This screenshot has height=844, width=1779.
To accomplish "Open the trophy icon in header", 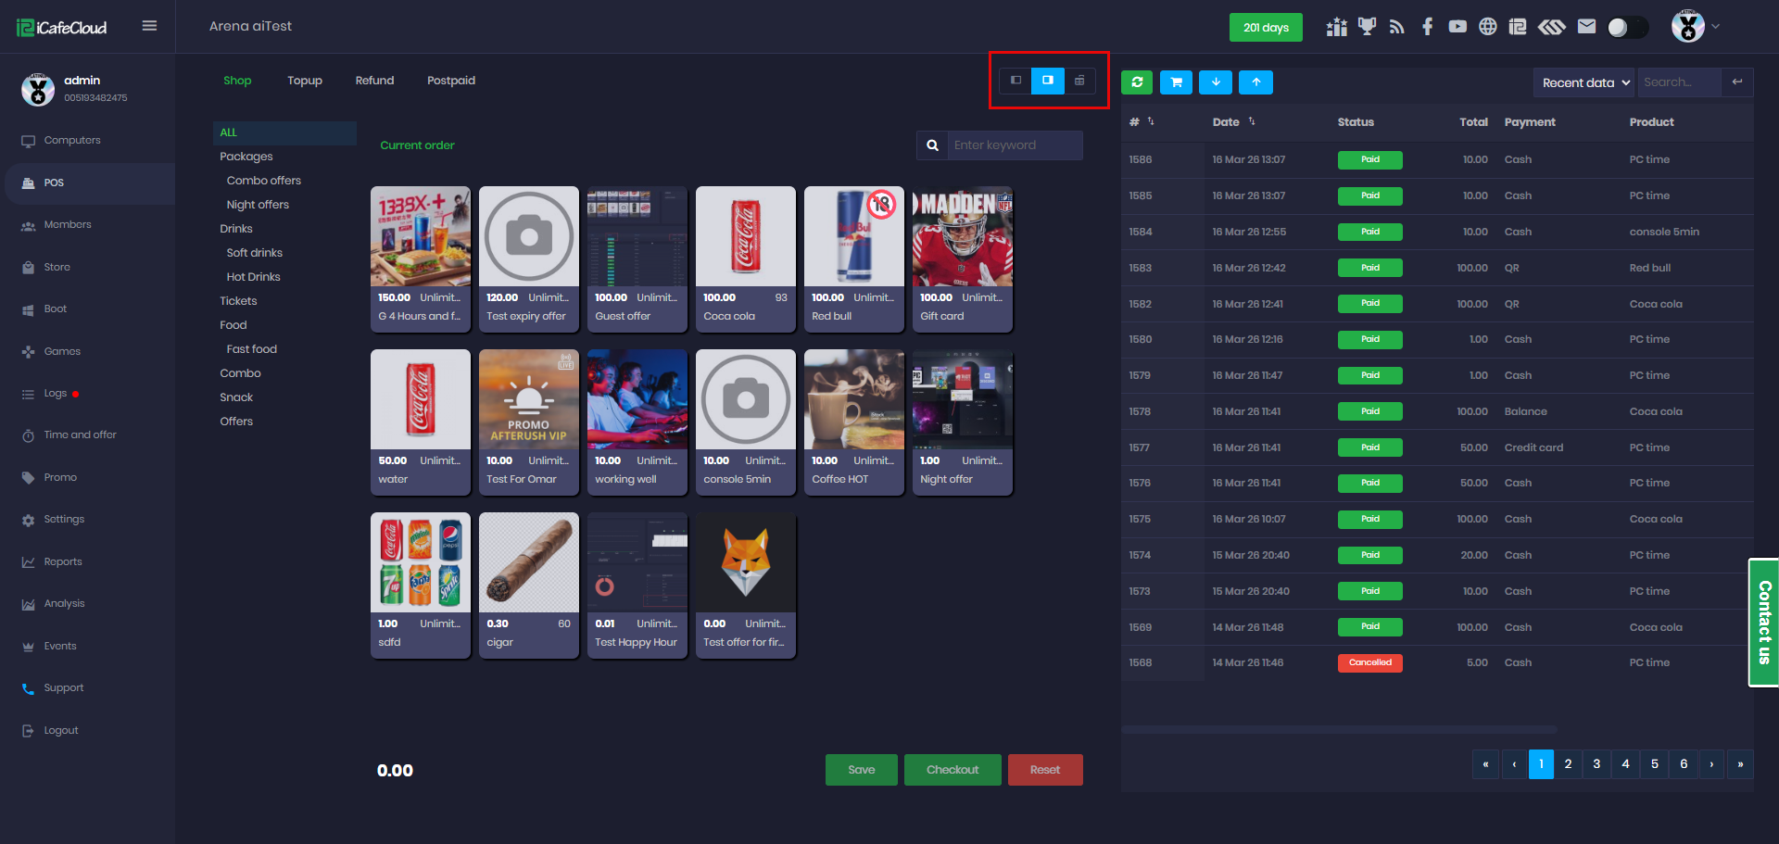I will (1367, 27).
